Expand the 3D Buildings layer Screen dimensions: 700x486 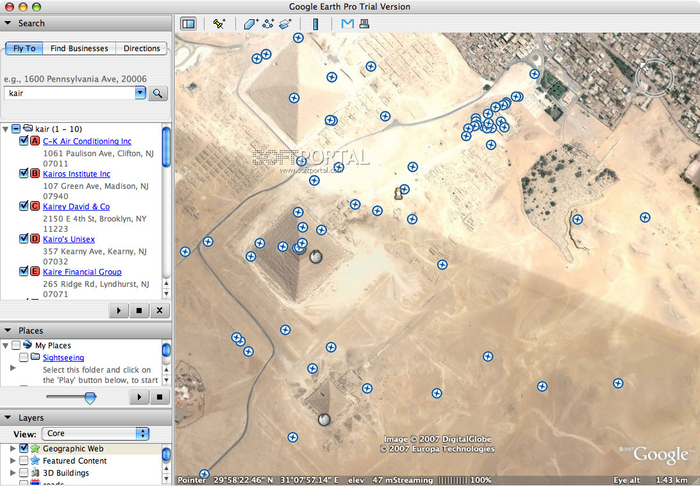(13, 473)
